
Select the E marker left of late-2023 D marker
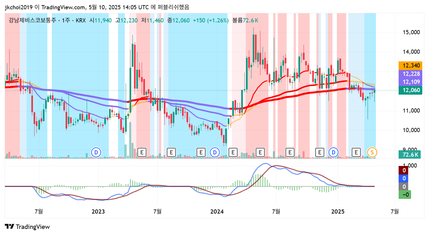tap(201, 152)
